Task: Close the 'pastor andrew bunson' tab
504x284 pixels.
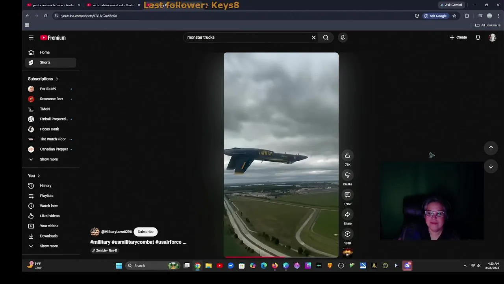Action: (79, 5)
